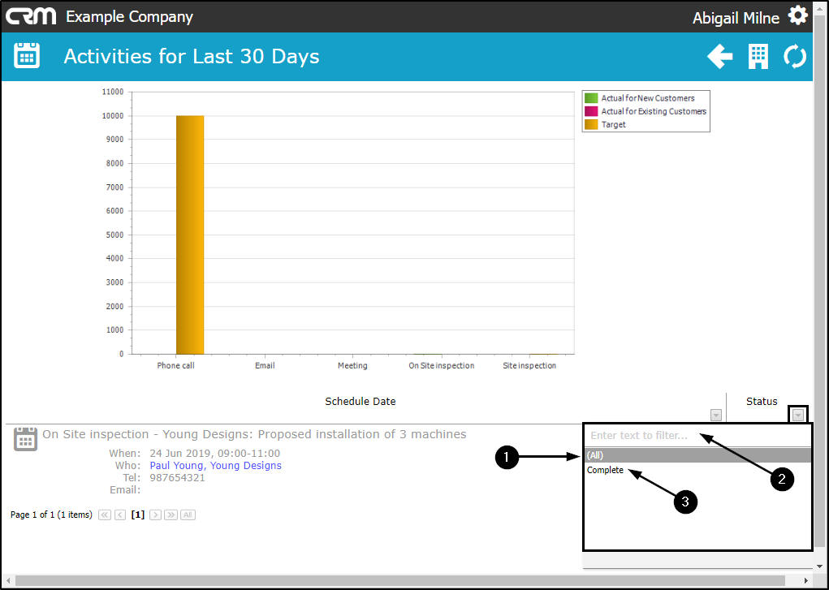
Task: Show All items in pager
Action: click(188, 515)
